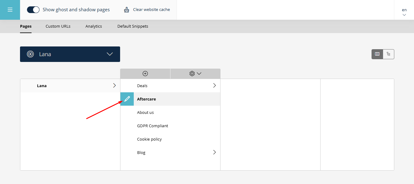Select the About us page
The image size is (414, 184).
(x=145, y=112)
